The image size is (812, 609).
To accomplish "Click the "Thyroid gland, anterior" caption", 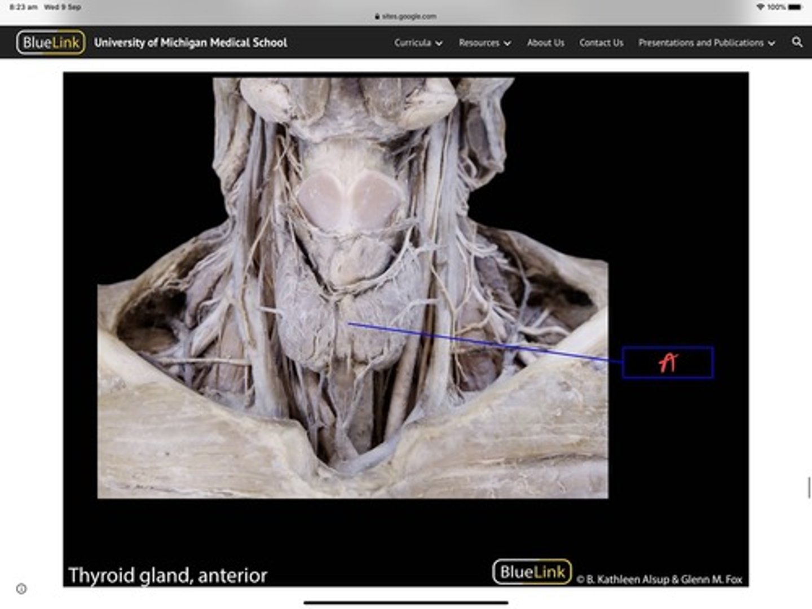I will point(168,575).
